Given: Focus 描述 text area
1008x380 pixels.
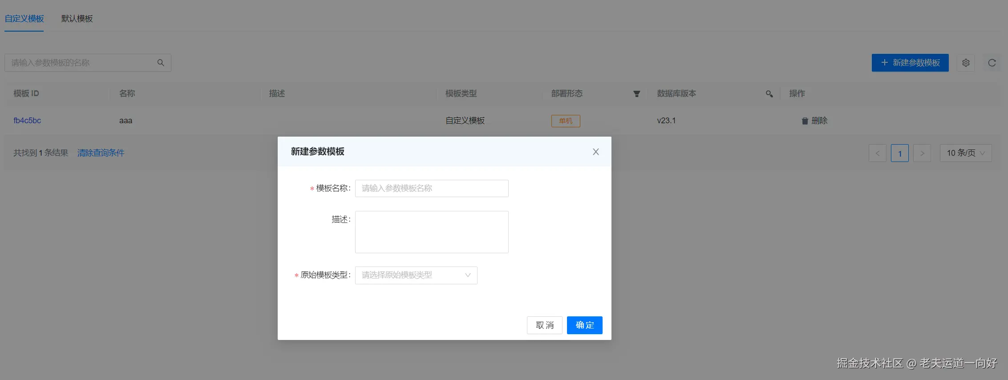Looking at the screenshot, I should point(432,232).
